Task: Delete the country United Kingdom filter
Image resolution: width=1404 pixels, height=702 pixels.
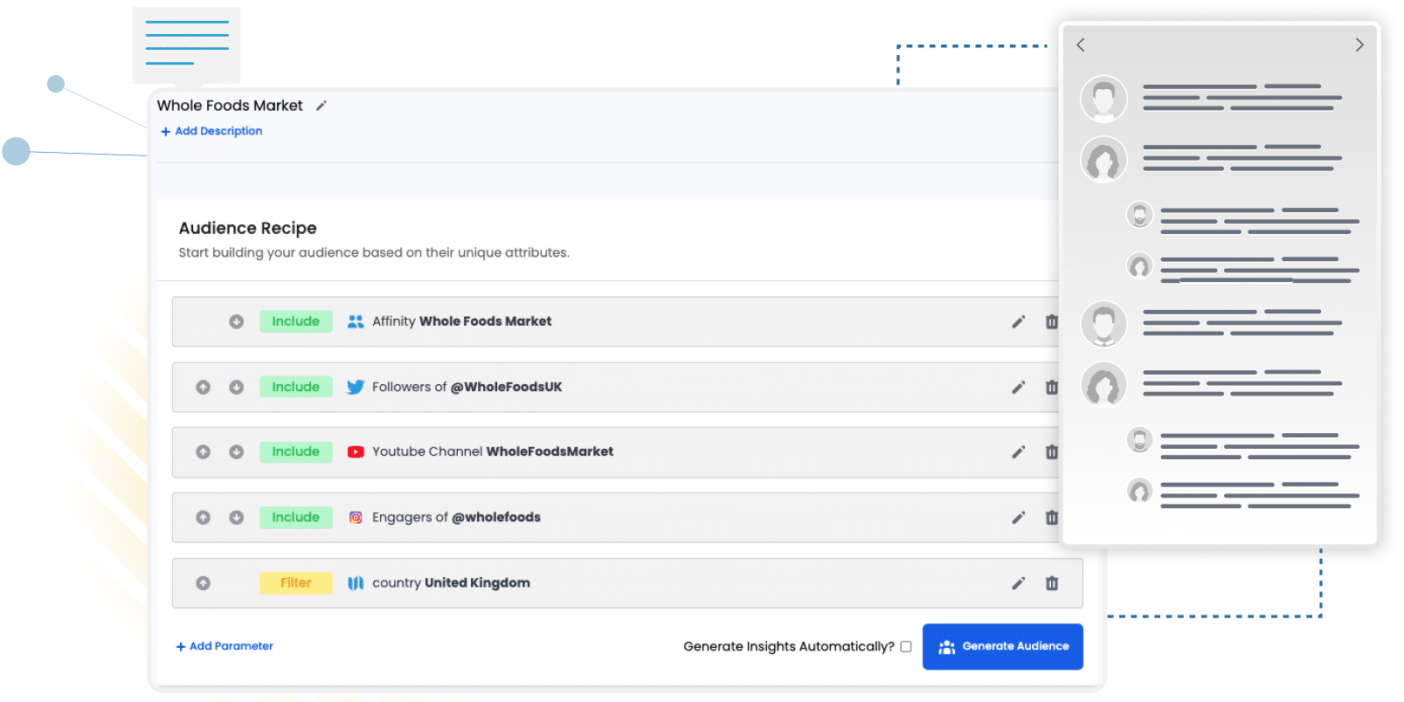Action: click(1052, 582)
